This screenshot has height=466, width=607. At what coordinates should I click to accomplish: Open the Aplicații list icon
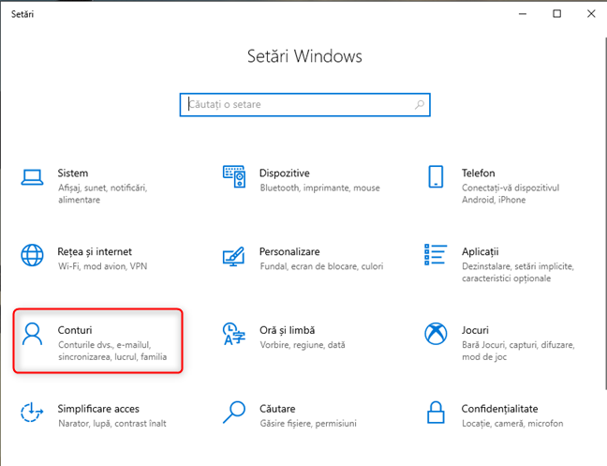tap(436, 254)
